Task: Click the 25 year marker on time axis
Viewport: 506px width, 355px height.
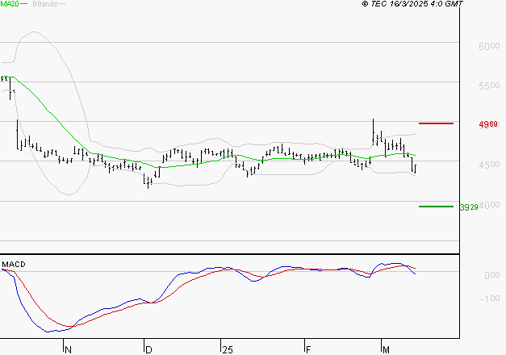Action: (227, 349)
